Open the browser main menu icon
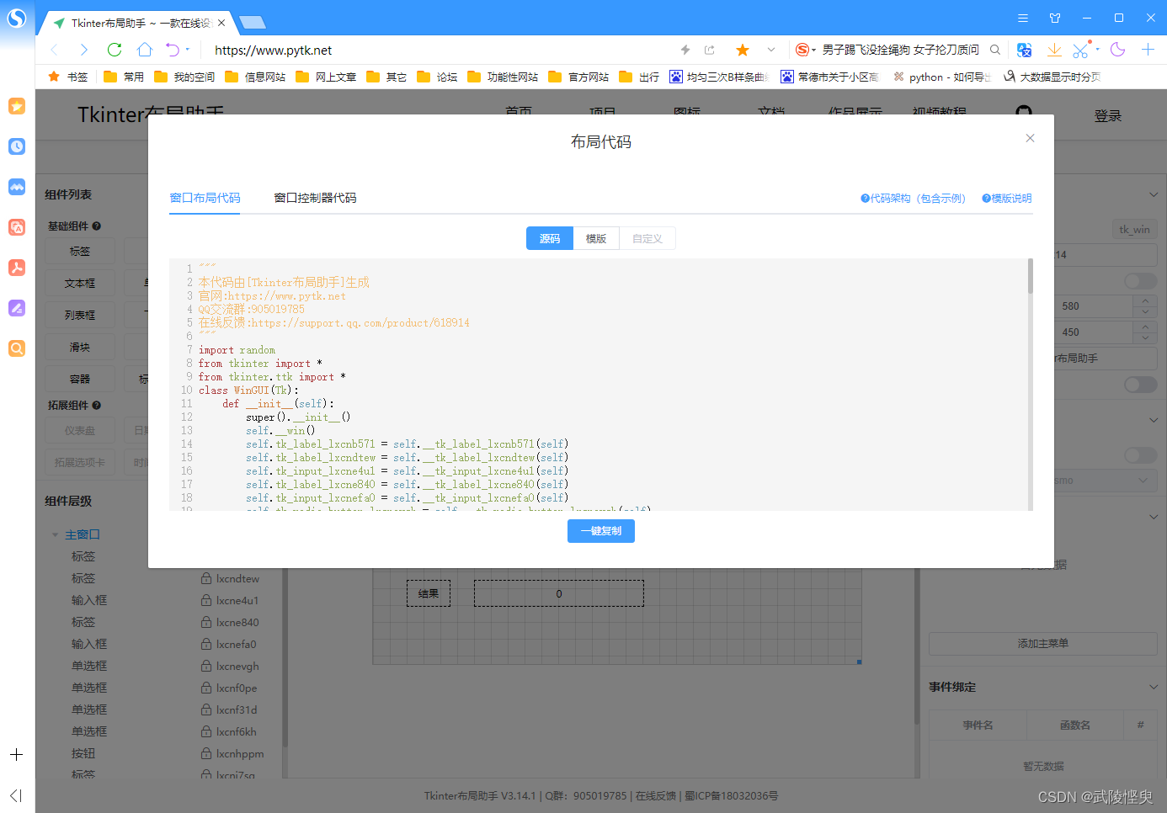Screen dimensions: 1167x813 (x=1023, y=18)
